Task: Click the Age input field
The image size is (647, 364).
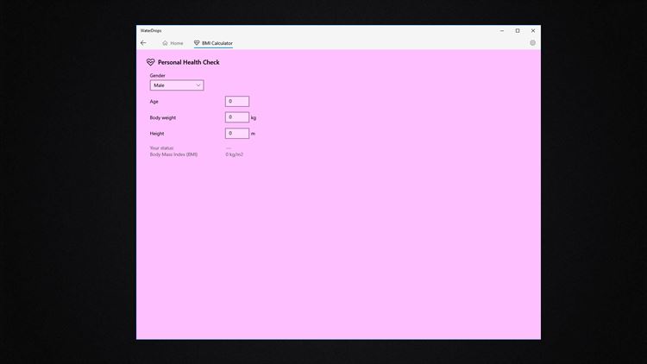Action: pos(237,101)
